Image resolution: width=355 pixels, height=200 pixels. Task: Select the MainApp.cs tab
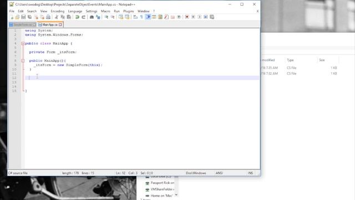[50, 24]
